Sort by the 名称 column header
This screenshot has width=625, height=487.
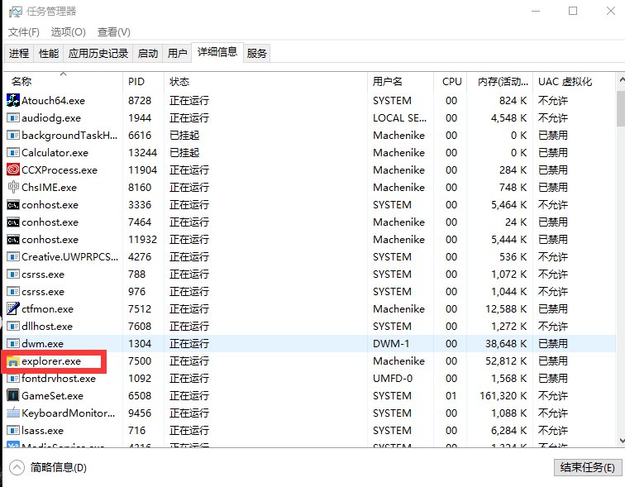pos(63,81)
